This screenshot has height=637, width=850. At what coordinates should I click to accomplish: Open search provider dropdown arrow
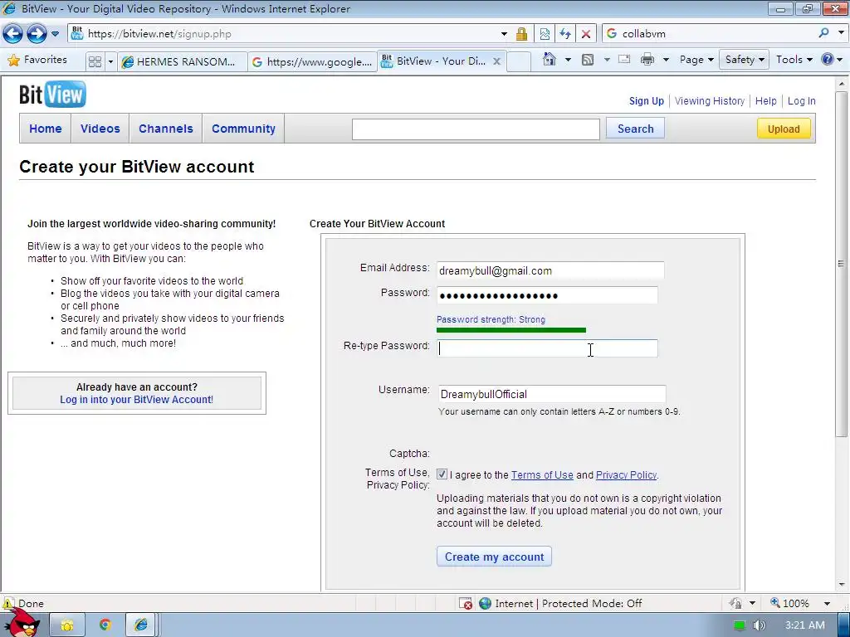click(841, 33)
